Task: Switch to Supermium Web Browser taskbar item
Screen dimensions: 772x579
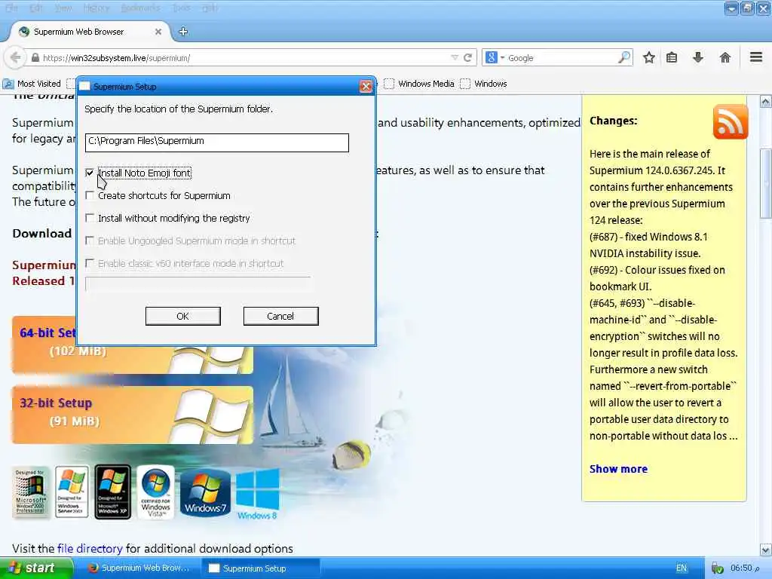Action: 141,568
